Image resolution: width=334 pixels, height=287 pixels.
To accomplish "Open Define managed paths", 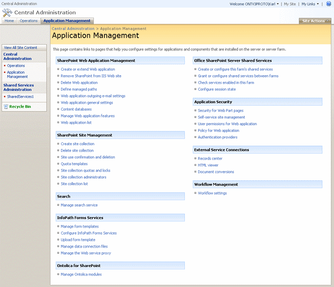I will 79,89.
